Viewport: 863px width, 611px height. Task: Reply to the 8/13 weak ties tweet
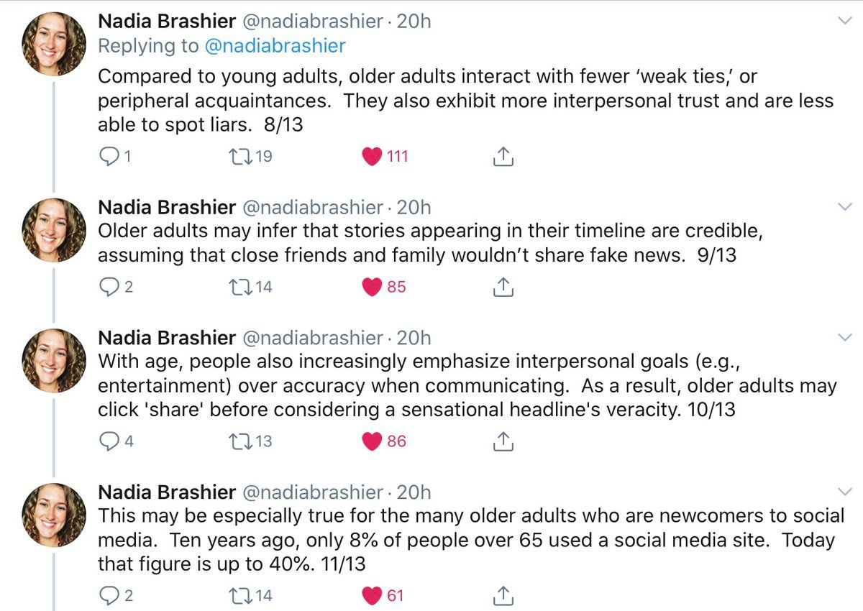click(109, 155)
